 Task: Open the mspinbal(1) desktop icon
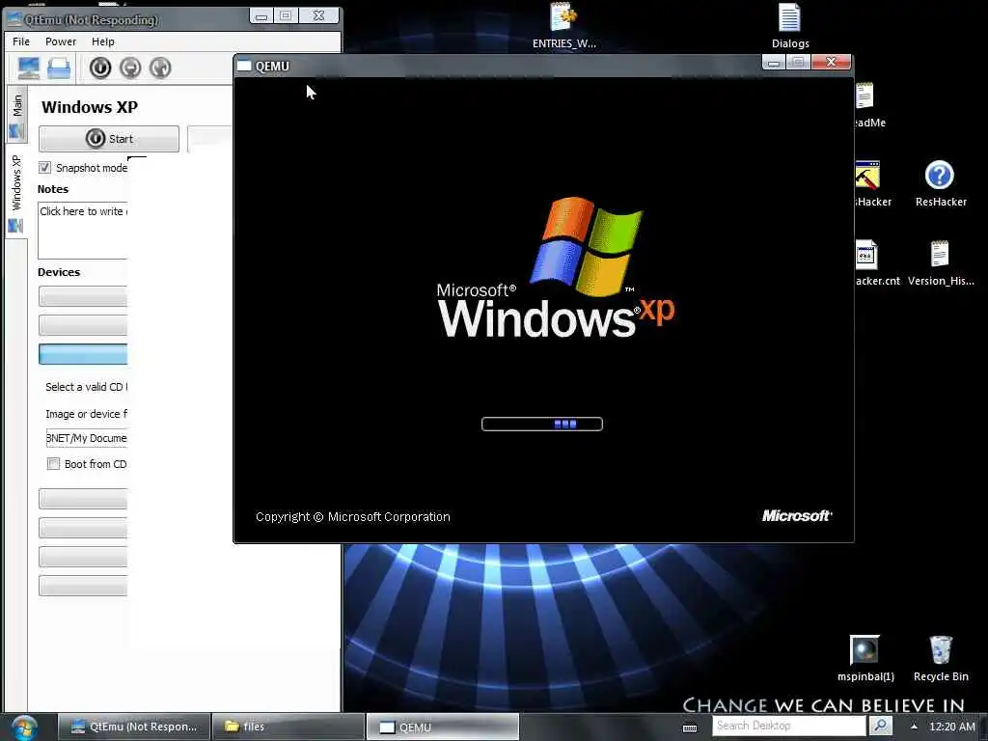(x=865, y=658)
